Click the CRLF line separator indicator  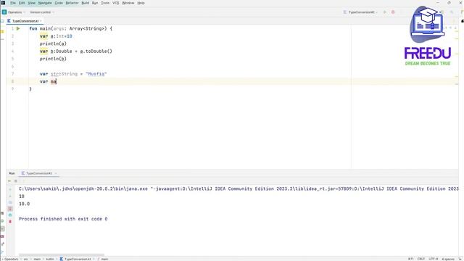pyautogui.click(x=420, y=260)
